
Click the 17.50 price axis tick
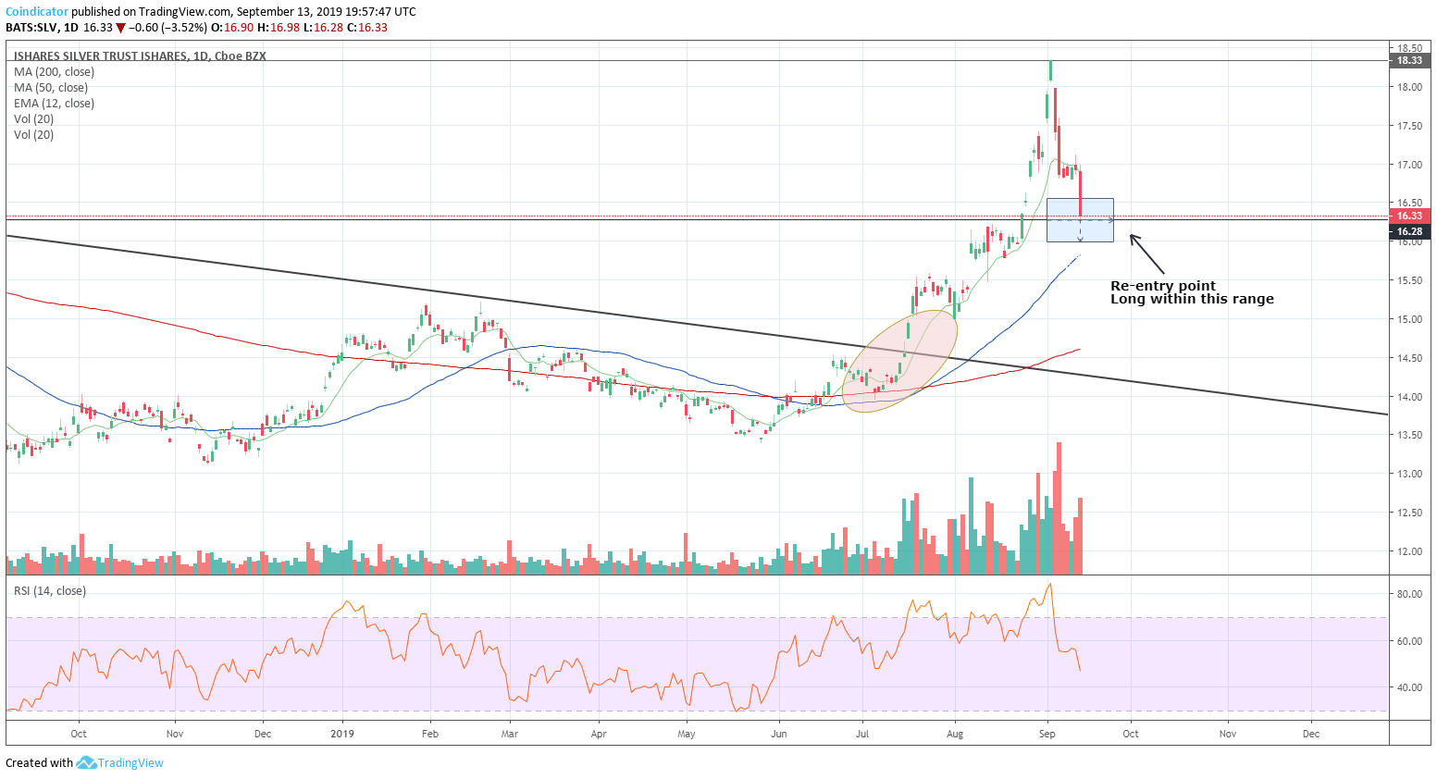[1409, 126]
